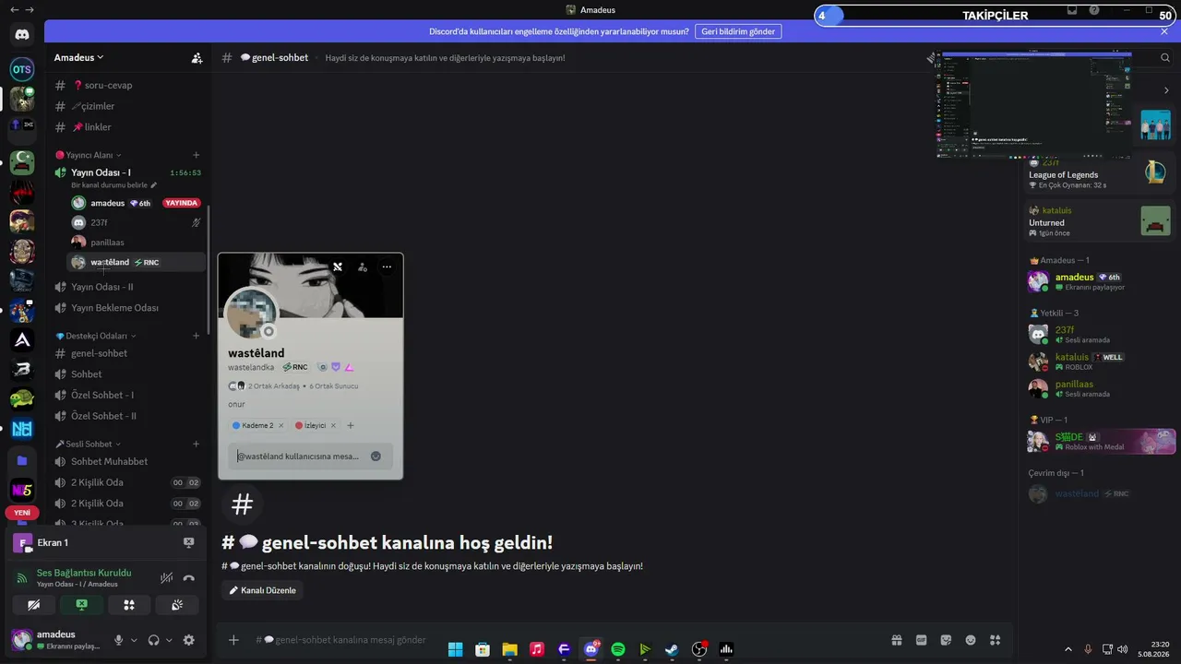Open GIF picker in message bar

coord(921,640)
